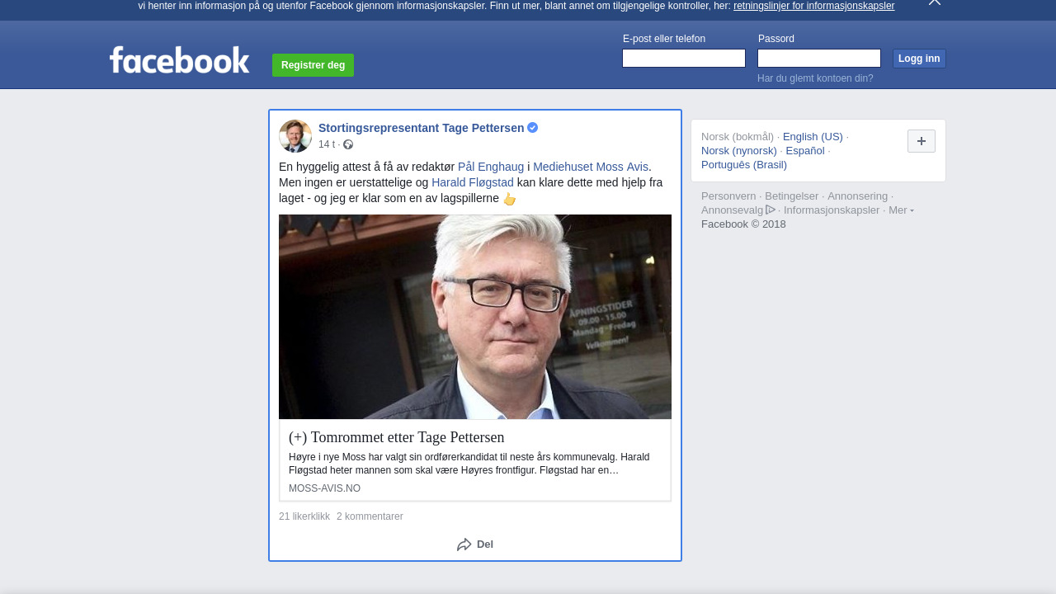Click the plus button for more languages

click(x=921, y=141)
